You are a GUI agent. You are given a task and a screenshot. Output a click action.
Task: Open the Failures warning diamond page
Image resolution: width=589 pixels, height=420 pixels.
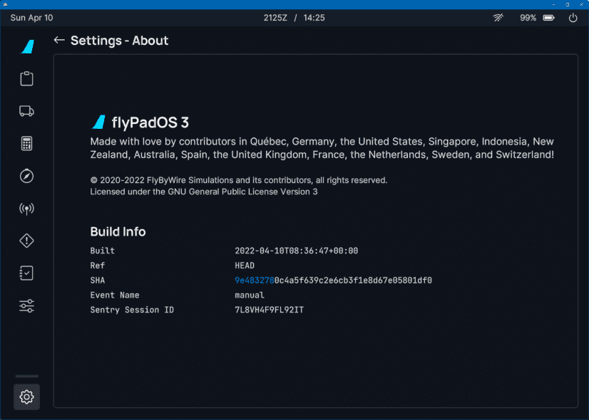tap(27, 241)
